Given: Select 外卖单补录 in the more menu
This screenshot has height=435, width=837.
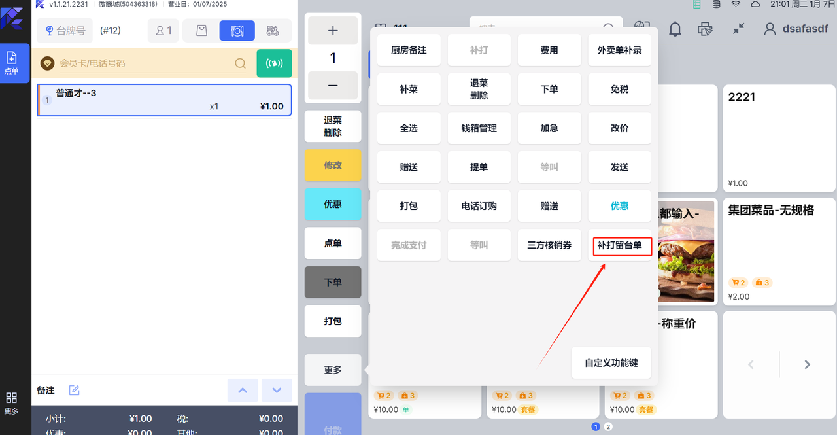Looking at the screenshot, I should (x=620, y=50).
